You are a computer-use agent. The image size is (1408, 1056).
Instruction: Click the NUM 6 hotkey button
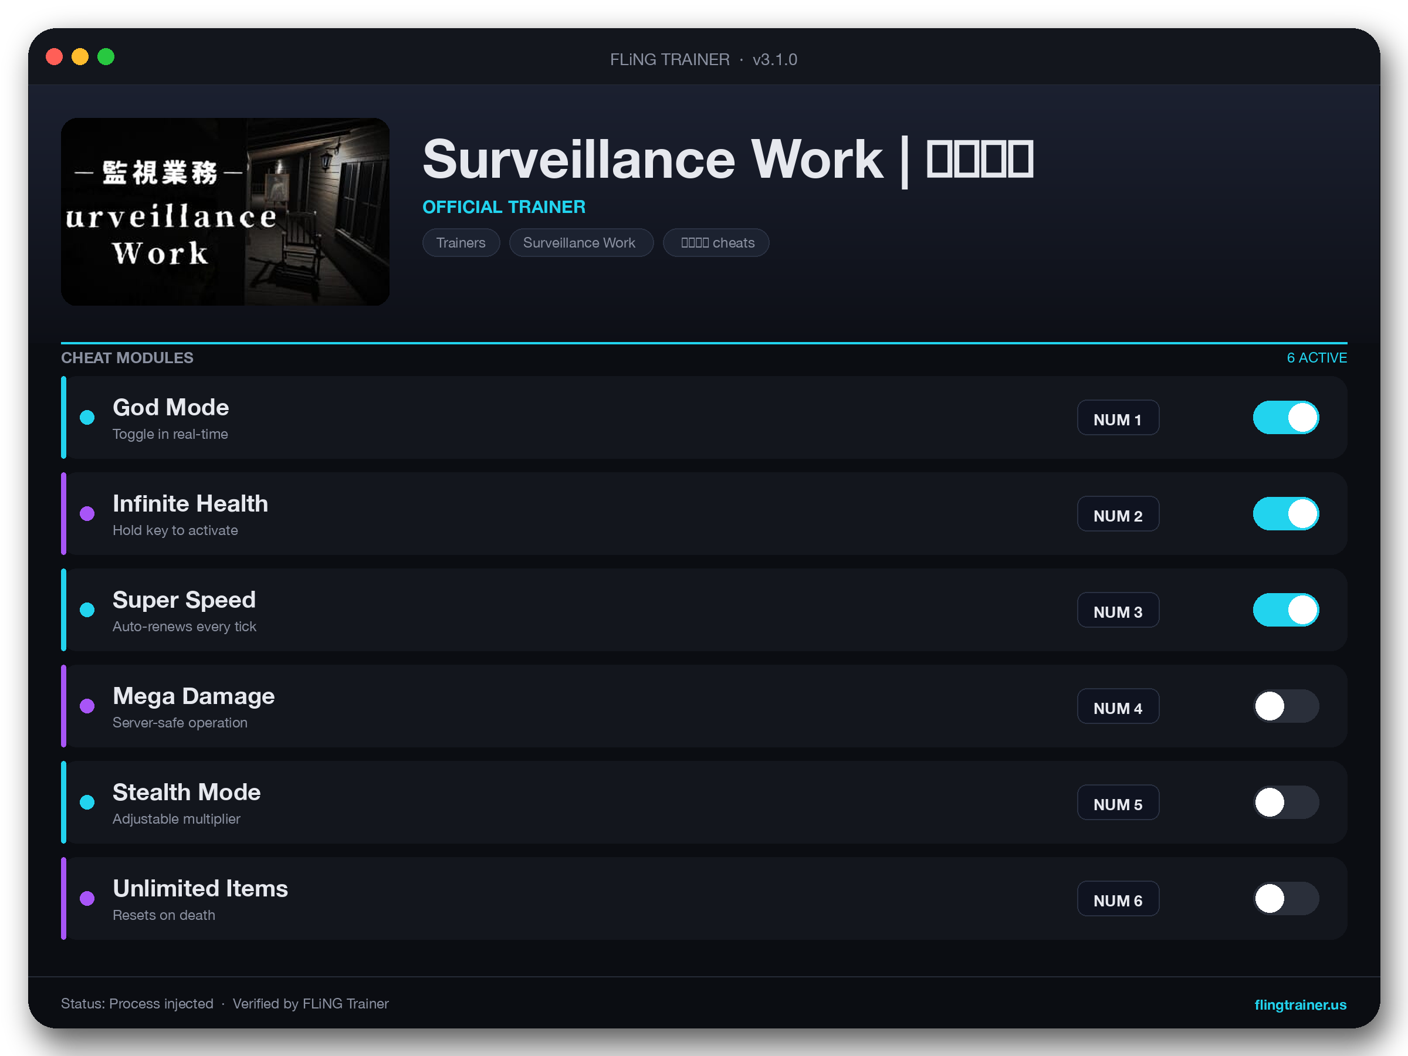(1118, 898)
